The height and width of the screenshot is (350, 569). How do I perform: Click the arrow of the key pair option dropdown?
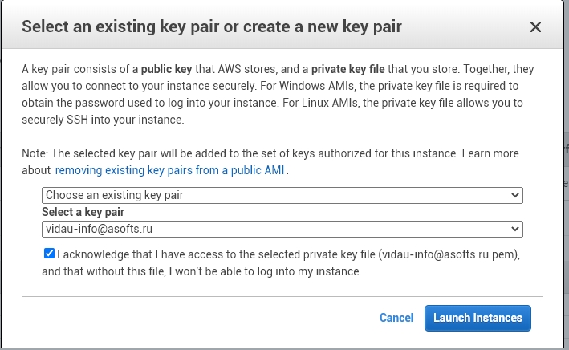point(514,195)
